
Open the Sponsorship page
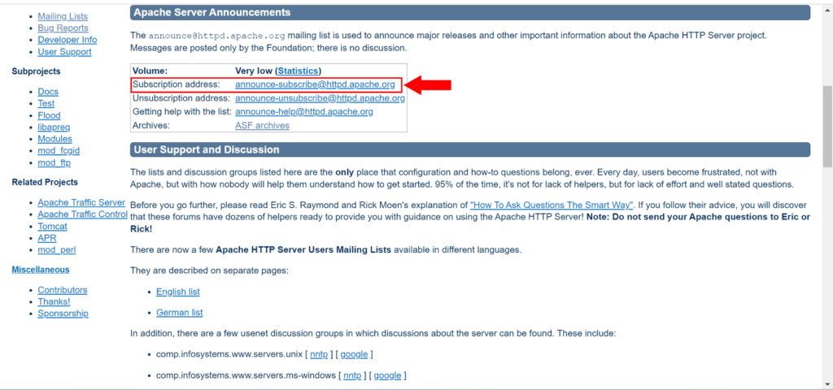[x=63, y=314]
